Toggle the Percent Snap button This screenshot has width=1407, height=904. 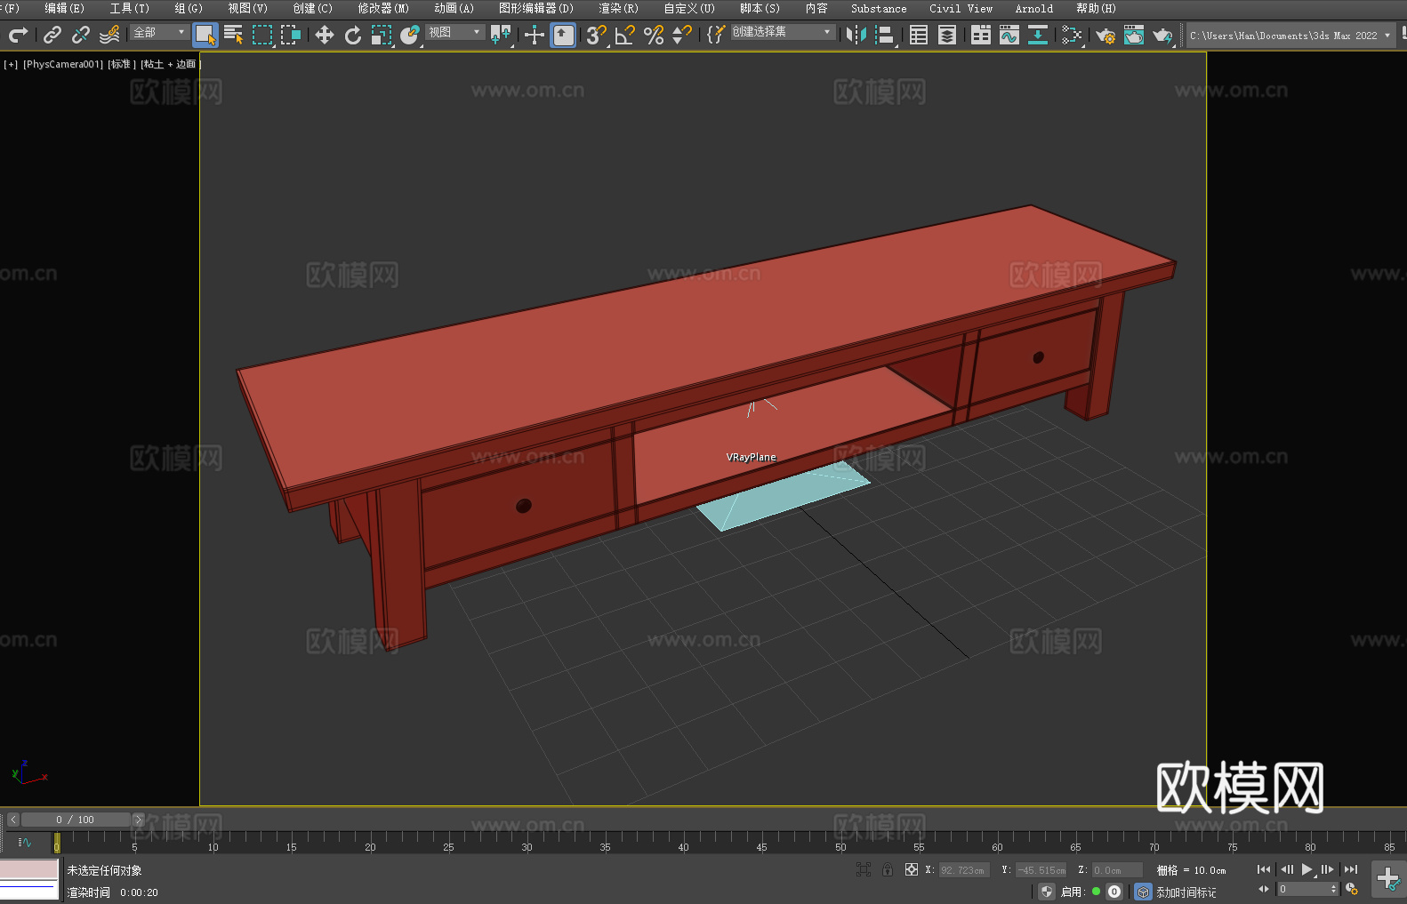point(654,35)
